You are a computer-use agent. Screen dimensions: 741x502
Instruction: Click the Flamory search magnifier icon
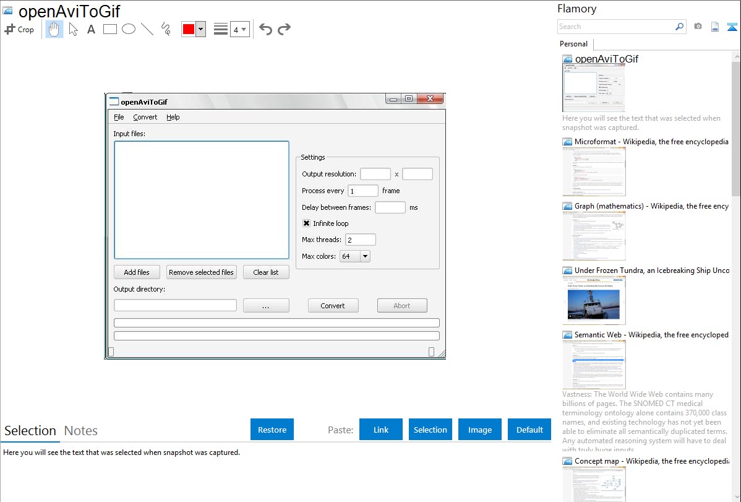click(680, 27)
